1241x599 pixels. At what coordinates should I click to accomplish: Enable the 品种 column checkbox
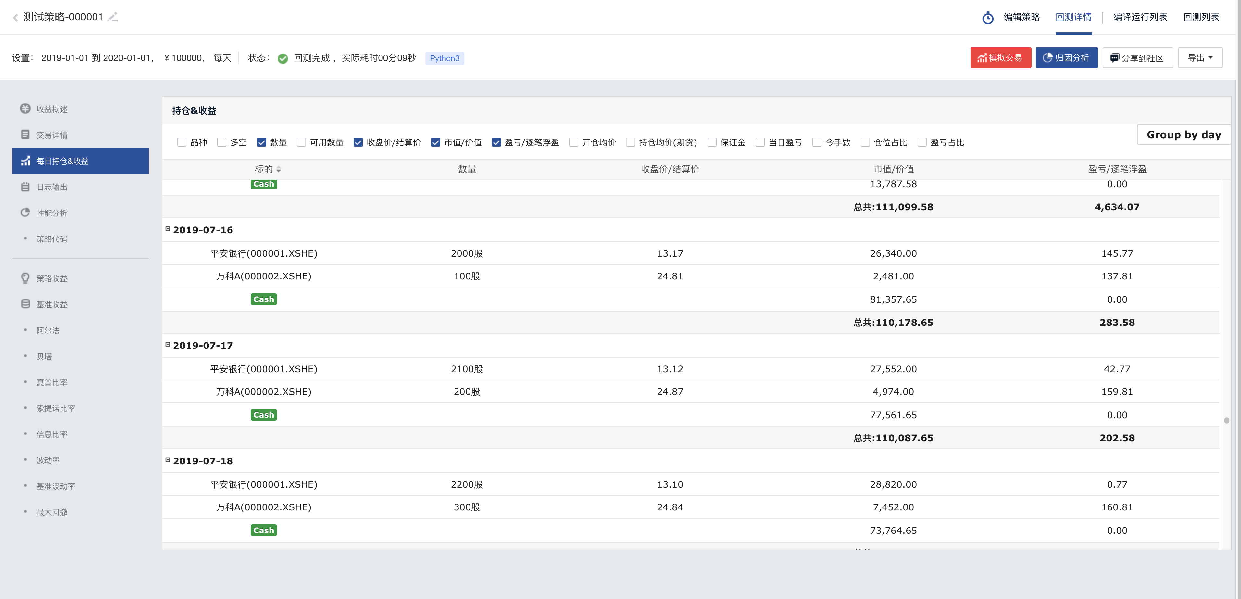tap(182, 142)
